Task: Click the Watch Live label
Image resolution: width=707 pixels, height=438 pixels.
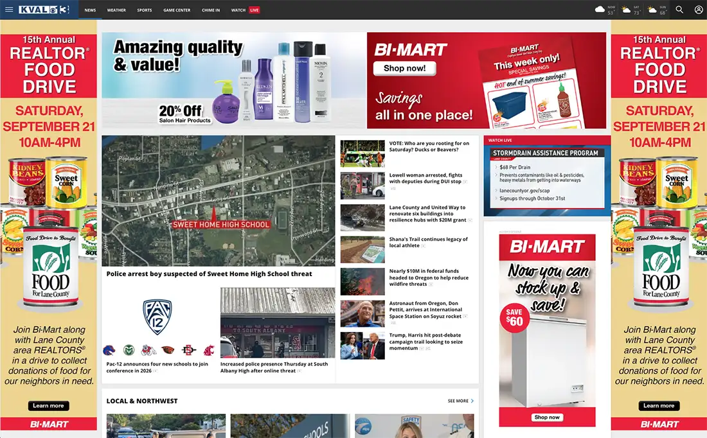Action: [500, 140]
